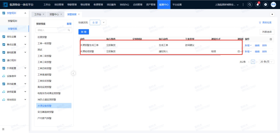The height and width of the screenshot is (133, 280).
Task: Close the 预警中心 tab
Action: point(61,14)
